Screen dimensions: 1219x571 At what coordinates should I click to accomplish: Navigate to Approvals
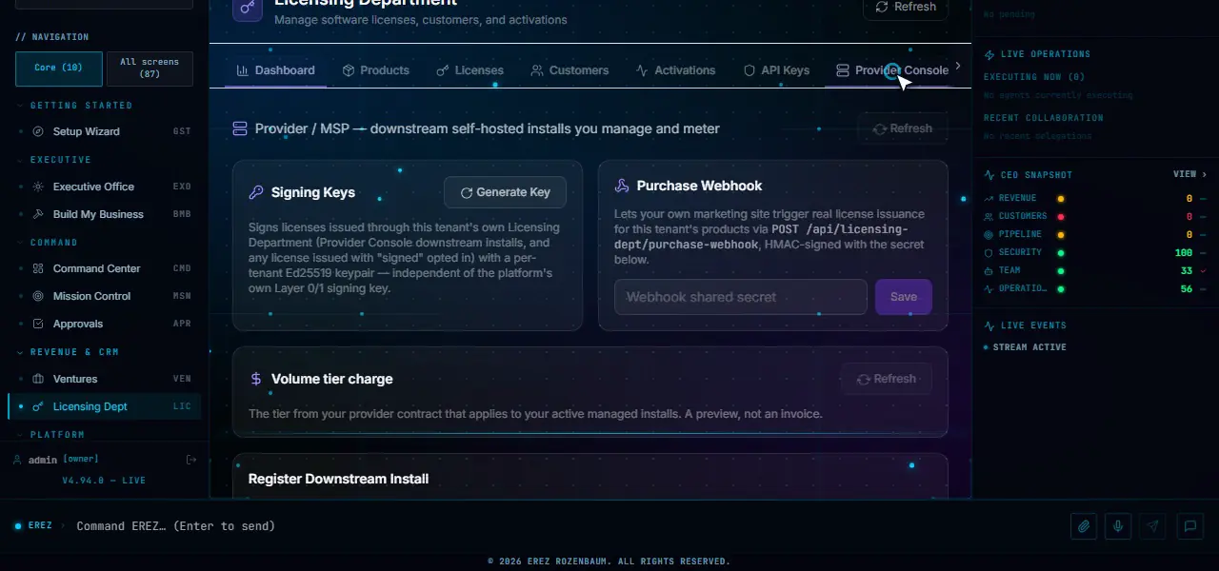(x=105, y=324)
